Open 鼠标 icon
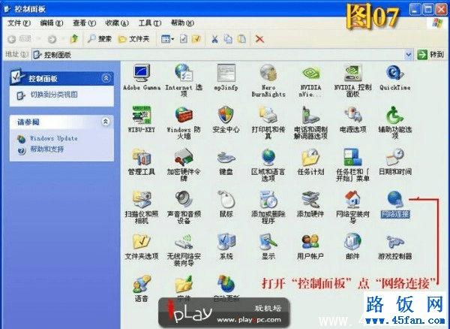 [x=226, y=199]
